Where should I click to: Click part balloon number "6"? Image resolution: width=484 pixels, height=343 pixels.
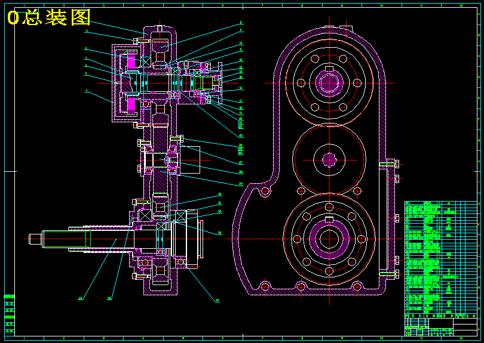(87, 30)
